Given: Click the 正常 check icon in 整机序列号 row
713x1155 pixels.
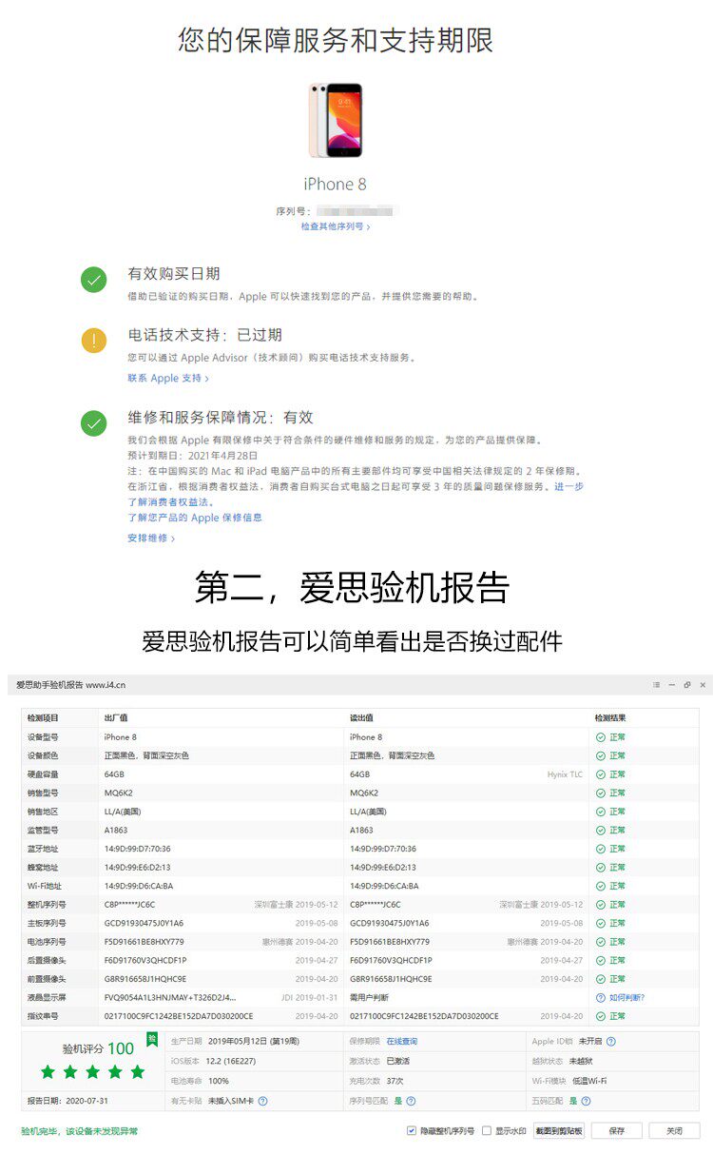Looking at the screenshot, I should coord(600,905).
